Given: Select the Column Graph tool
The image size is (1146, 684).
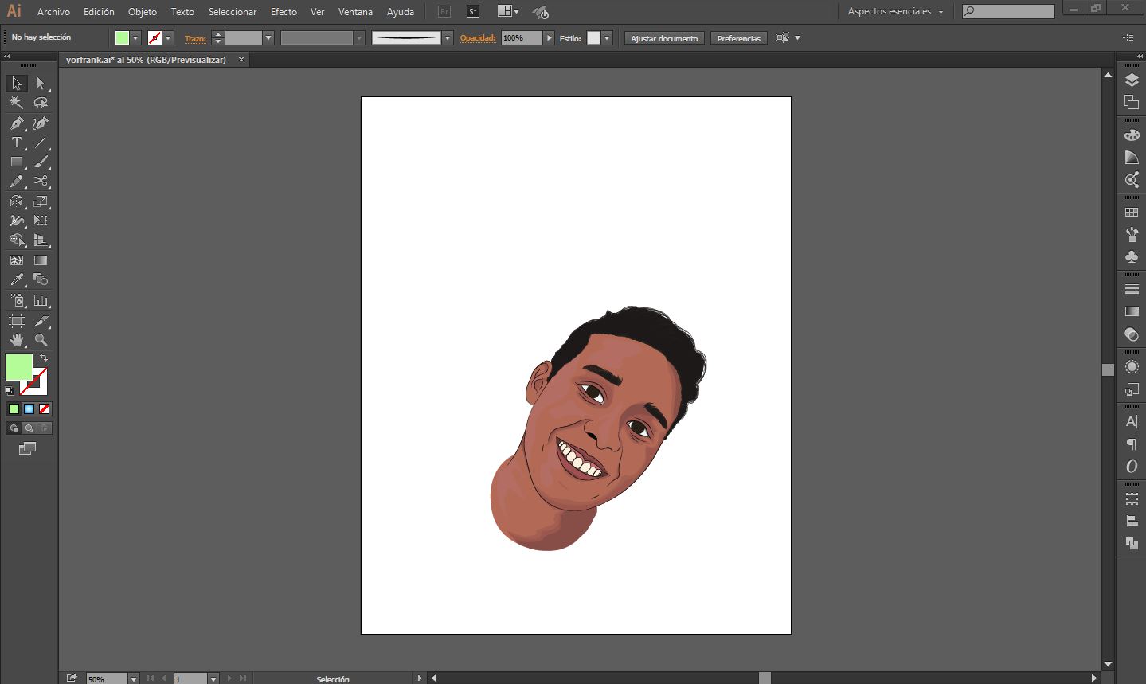Looking at the screenshot, I should 41,301.
